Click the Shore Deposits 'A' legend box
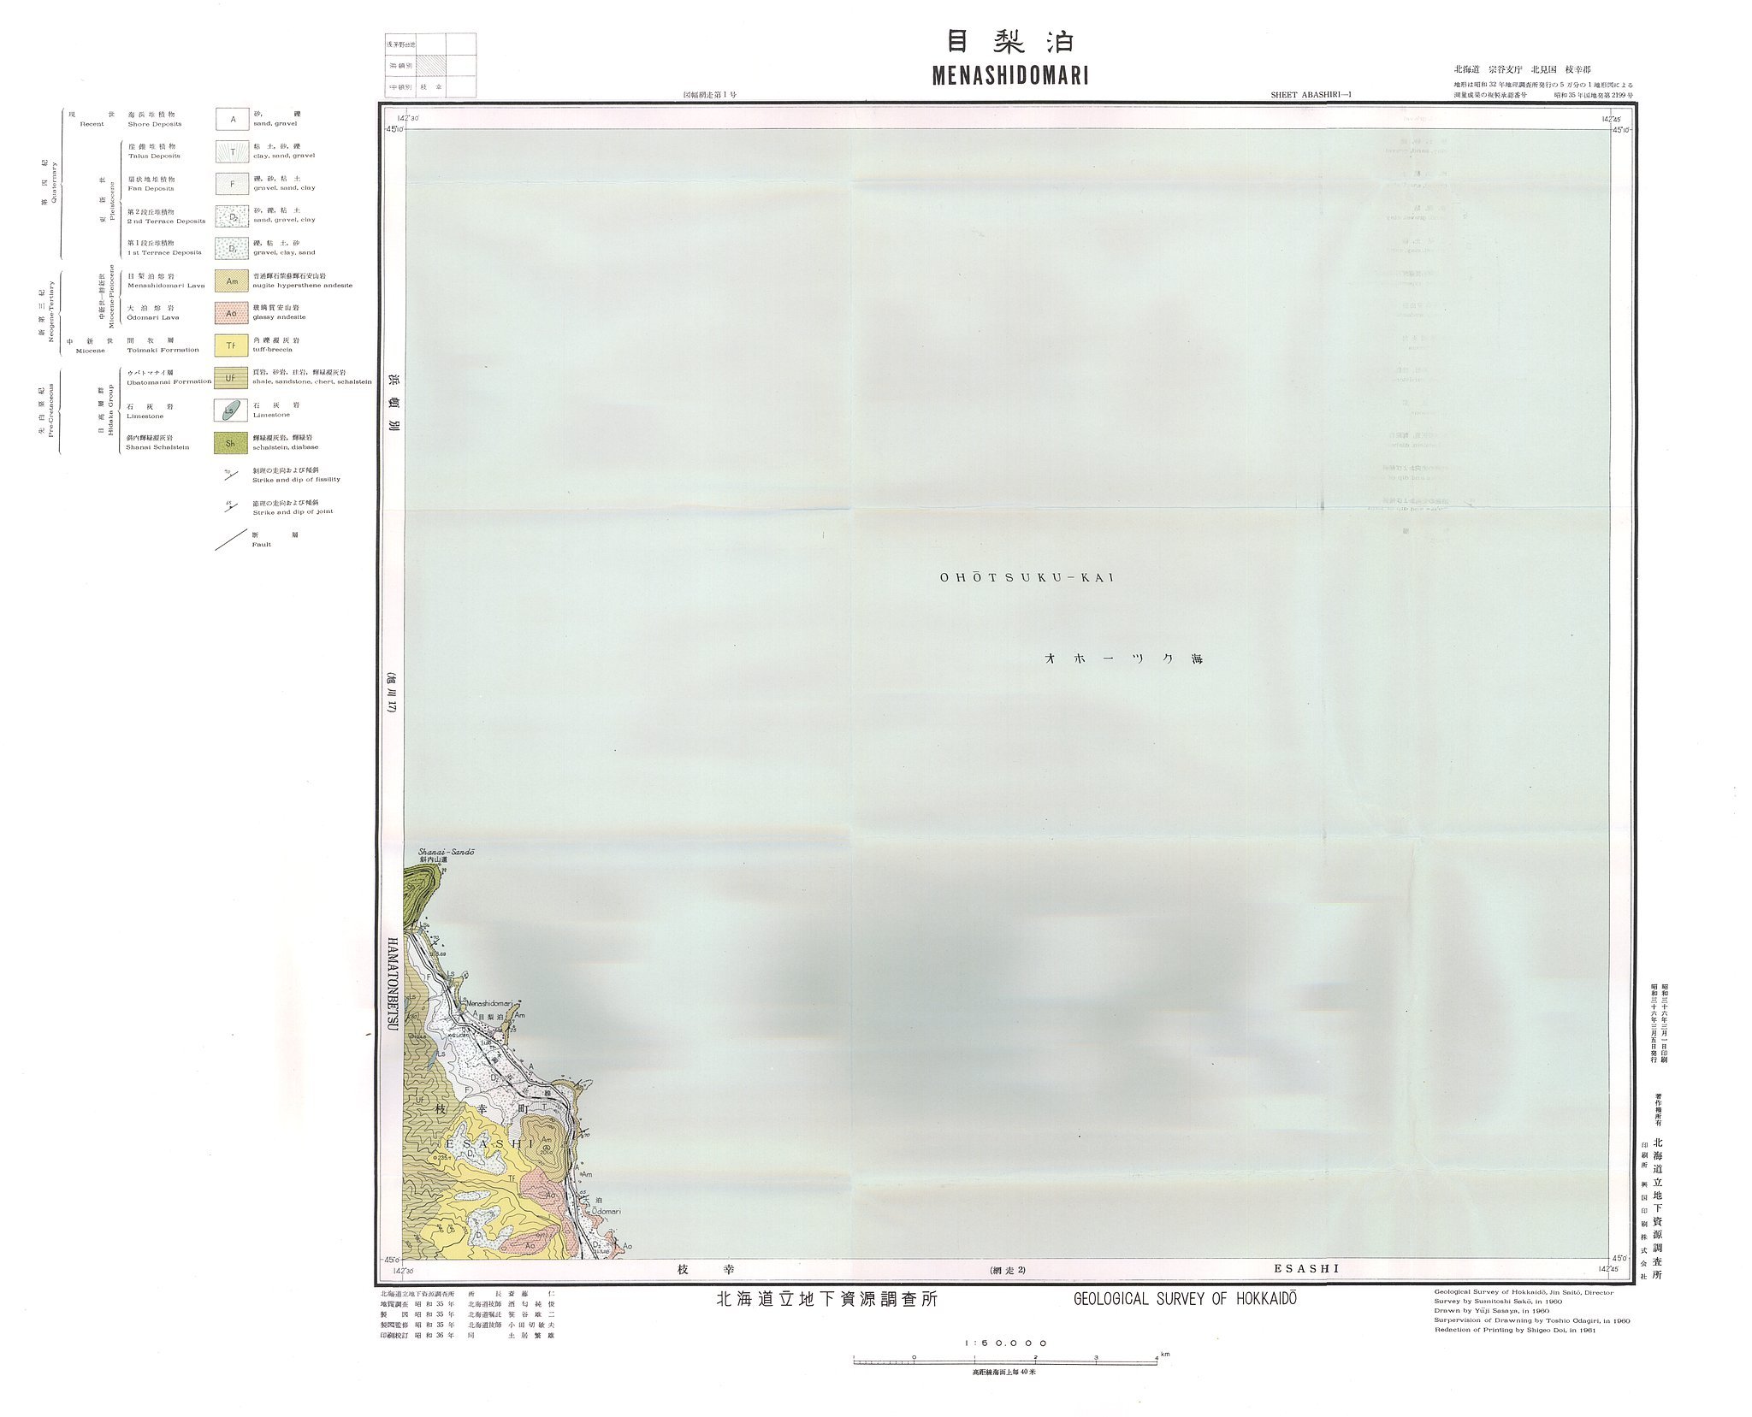Screen dimensions: 1752x1417 click(232, 119)
